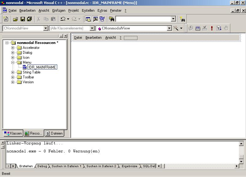Select the IDR_MAINFRAME menu resource
This screenshot has width=246, height=177.
click(x=42, y=67)
